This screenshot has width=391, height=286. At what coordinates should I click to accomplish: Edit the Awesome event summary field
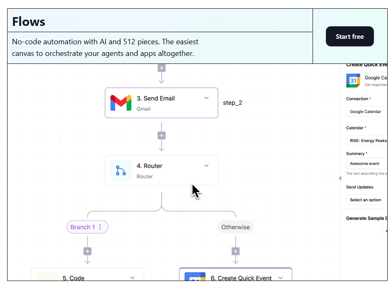(366, 163)
